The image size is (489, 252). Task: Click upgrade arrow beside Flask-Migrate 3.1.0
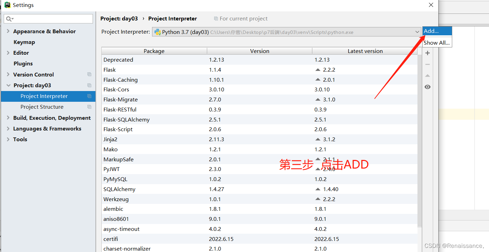tap(318, 99)
